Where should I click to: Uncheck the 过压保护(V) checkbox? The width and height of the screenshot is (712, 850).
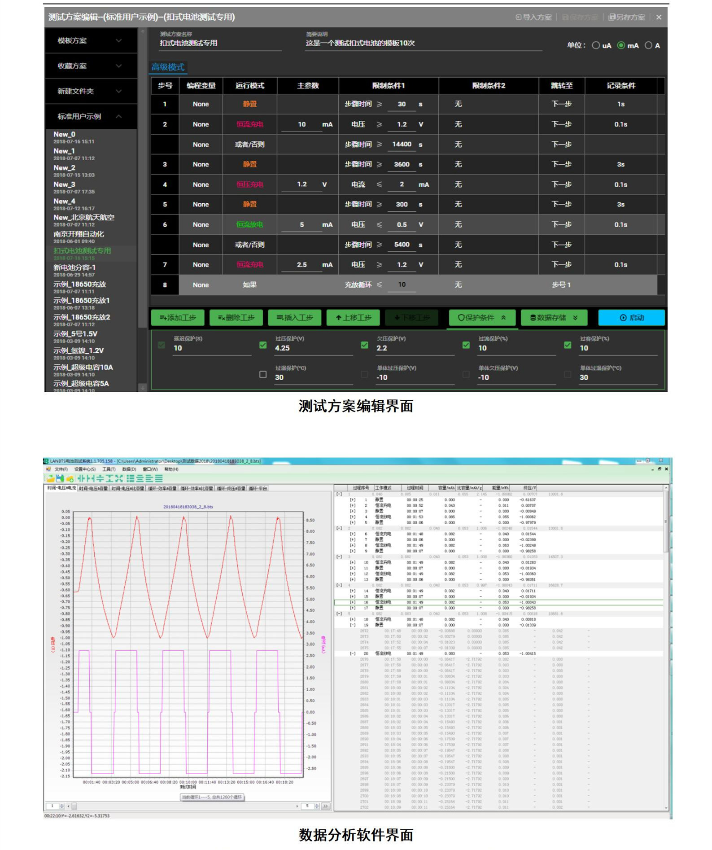click(263, 345)
